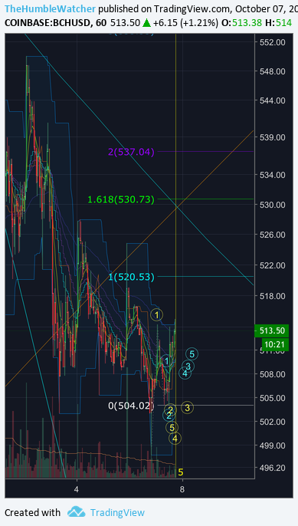298x526 pixels.
Task: Select the cyan circled wave 3 marker
Action: 188,367
